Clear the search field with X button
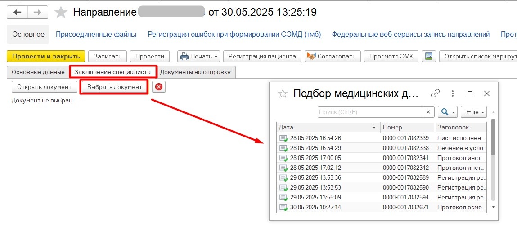 [429, 112]
